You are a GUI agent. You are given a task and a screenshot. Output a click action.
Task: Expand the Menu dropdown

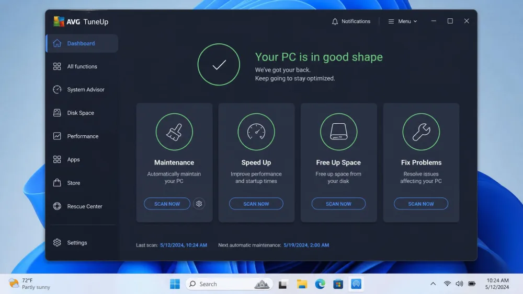403,21
